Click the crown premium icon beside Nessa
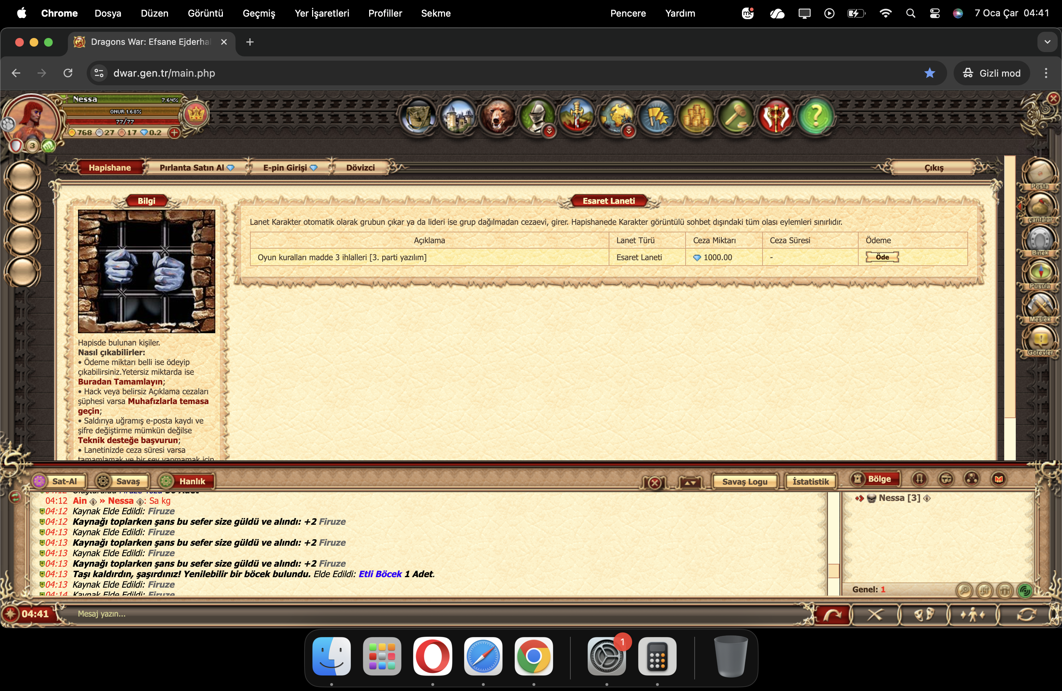 [195, 114]
